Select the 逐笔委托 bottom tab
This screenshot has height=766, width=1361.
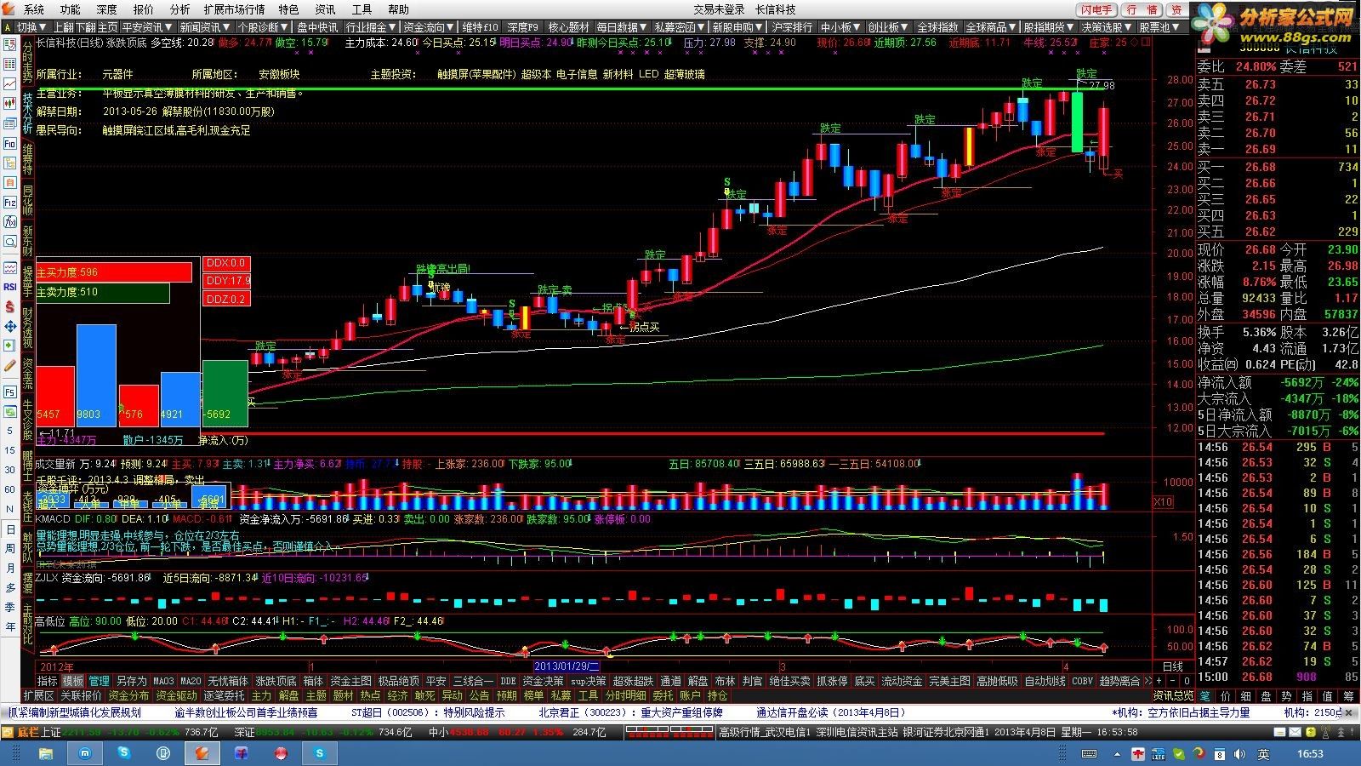tap(225, 695)
